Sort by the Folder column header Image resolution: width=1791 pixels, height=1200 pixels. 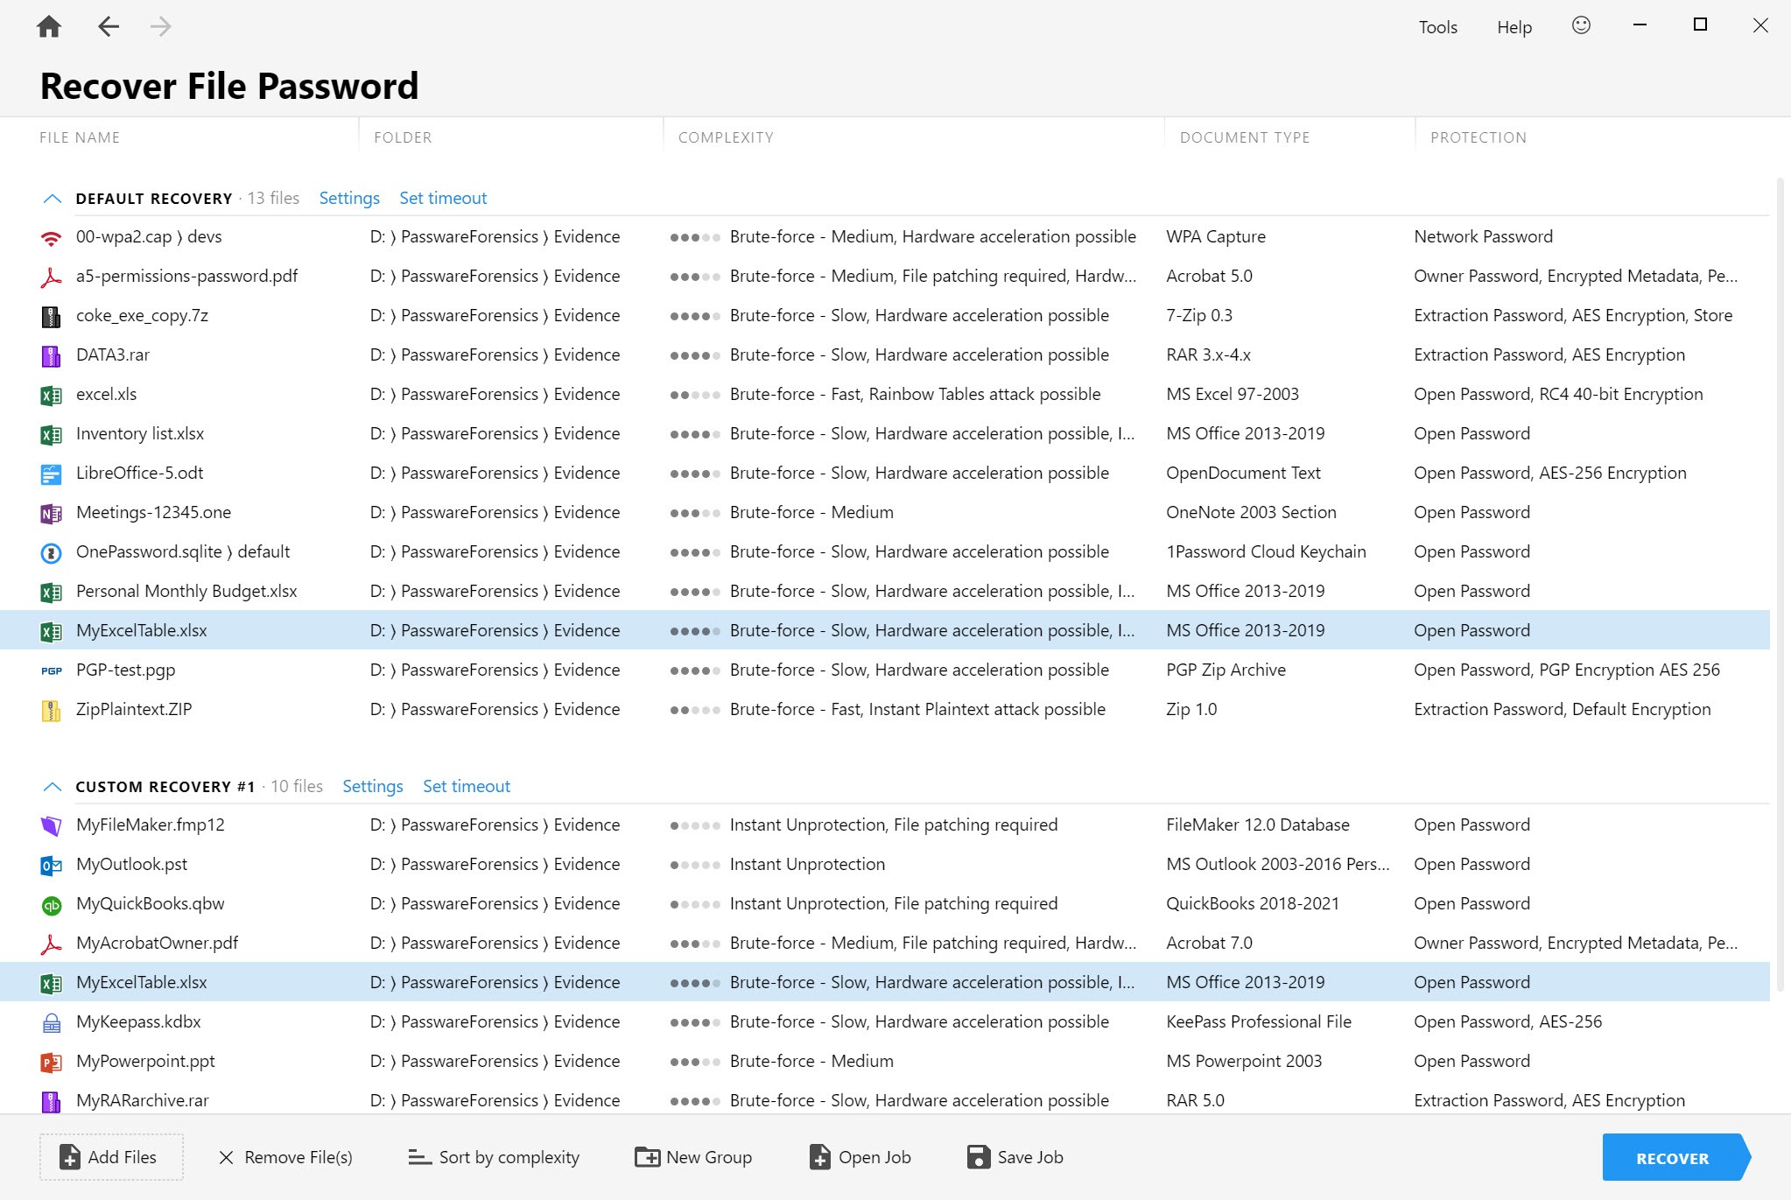click(403, 137)
